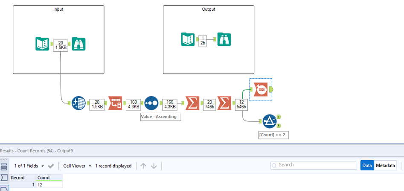Select the Browse tool in Output container
Image resolution: width=404 pixels, height=191 pixels.
(x=224, y=39)
